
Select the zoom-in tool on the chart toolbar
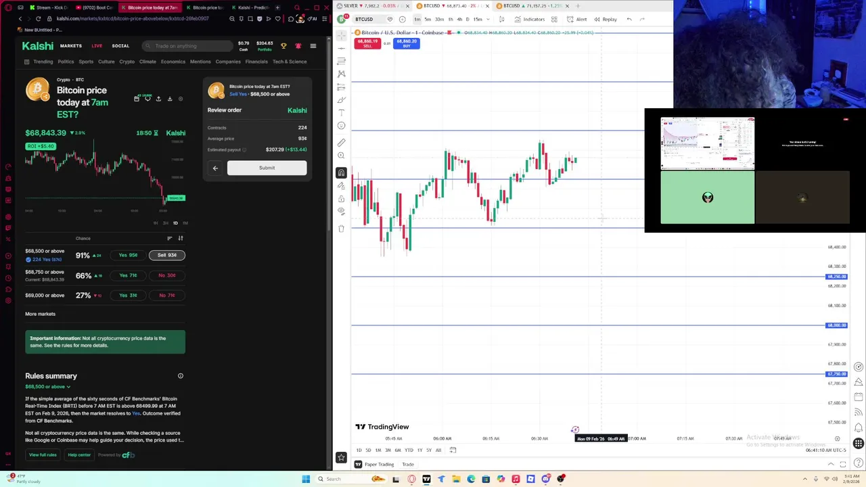pos(341,156)
